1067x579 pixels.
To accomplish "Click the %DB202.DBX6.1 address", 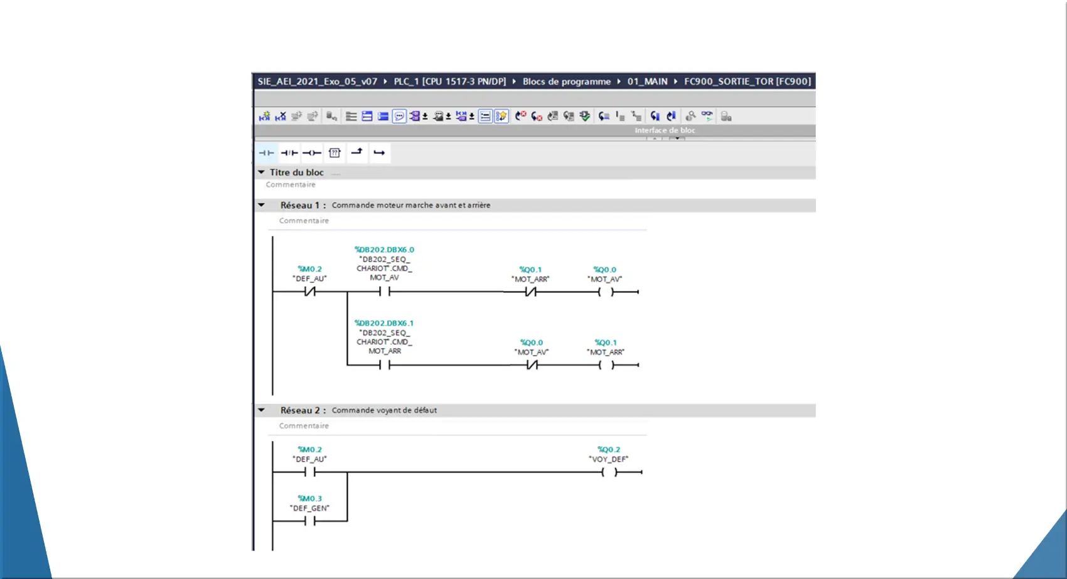I will tap(384, 323).
